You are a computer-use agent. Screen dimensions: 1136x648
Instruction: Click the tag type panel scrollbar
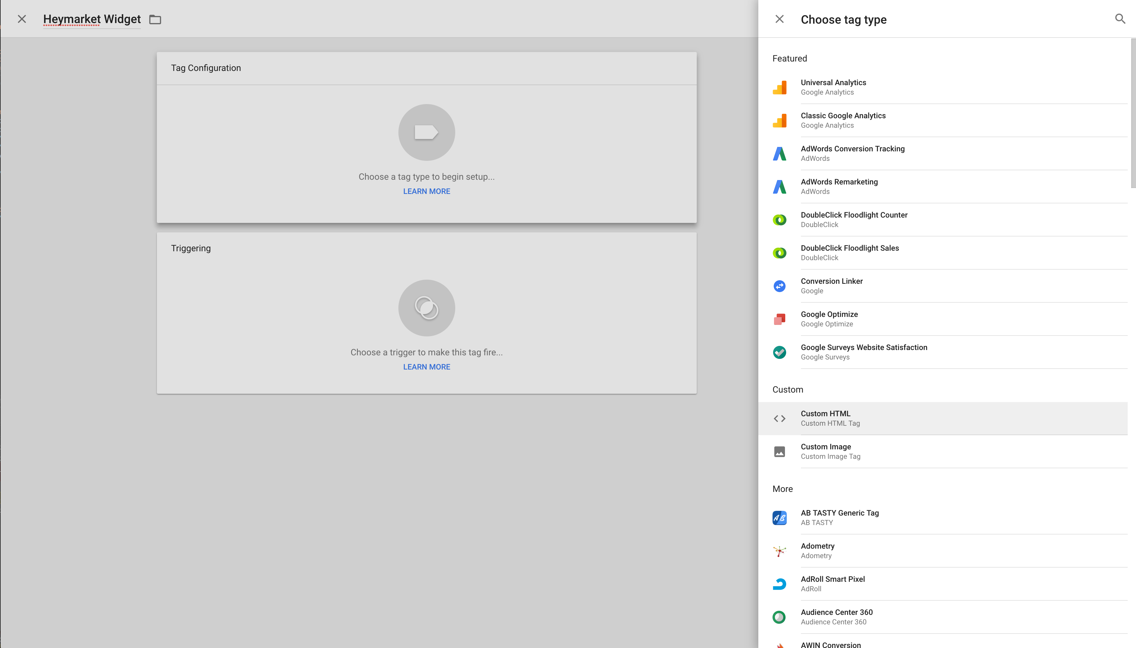click(x=1133, y=114)
